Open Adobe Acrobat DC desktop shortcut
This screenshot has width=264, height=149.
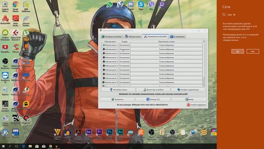pos(78,134)
